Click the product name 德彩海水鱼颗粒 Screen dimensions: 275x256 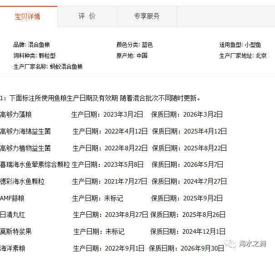(x=22, y=181)
